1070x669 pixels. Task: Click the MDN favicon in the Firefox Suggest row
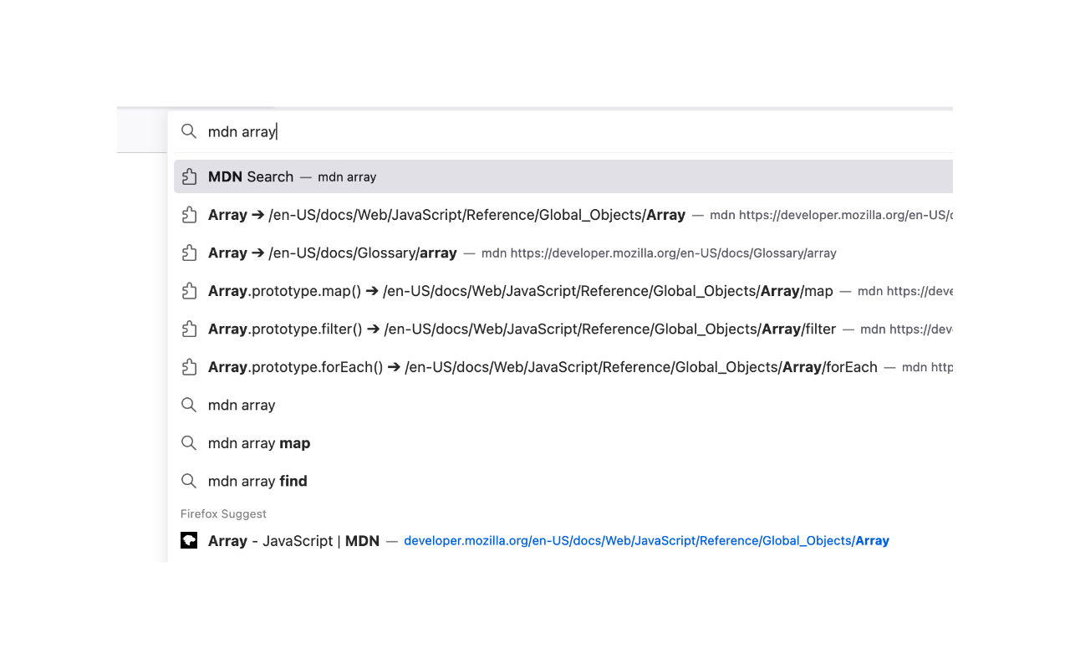[189, 540]
